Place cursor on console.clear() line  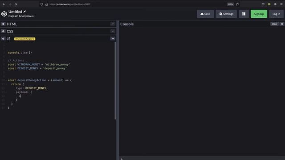click(20, 52)
